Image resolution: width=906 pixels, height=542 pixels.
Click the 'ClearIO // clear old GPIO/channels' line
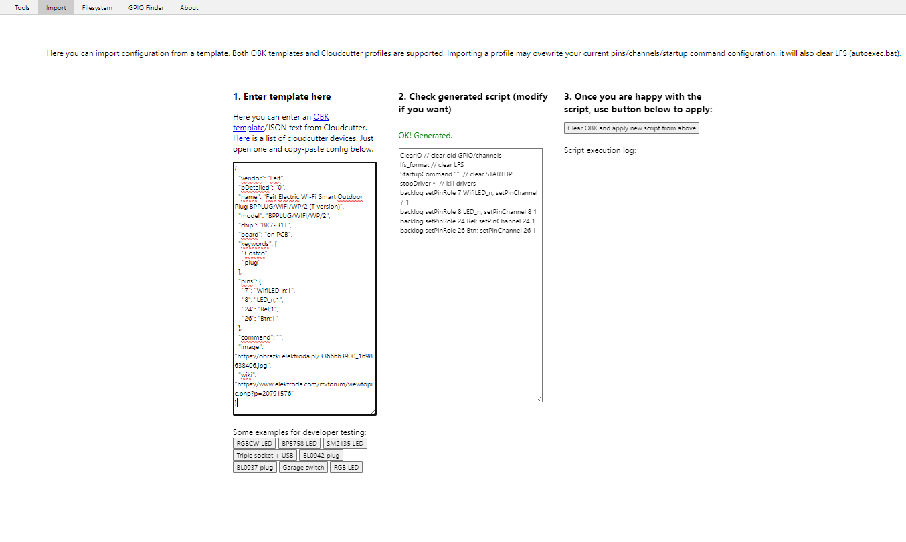450,156
